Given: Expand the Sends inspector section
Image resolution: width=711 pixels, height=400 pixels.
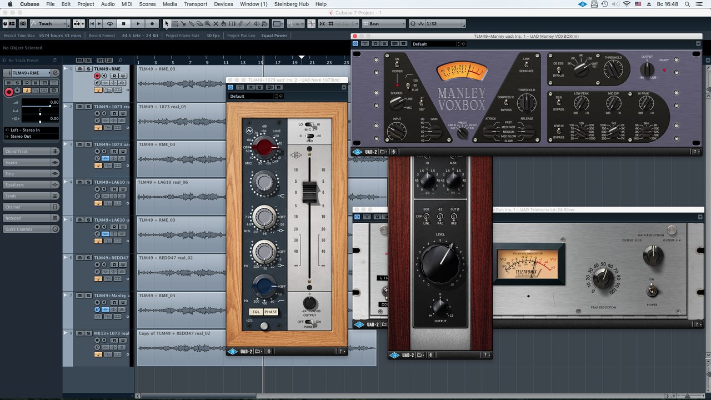Looking at the screenshot, I should point(30,196).
